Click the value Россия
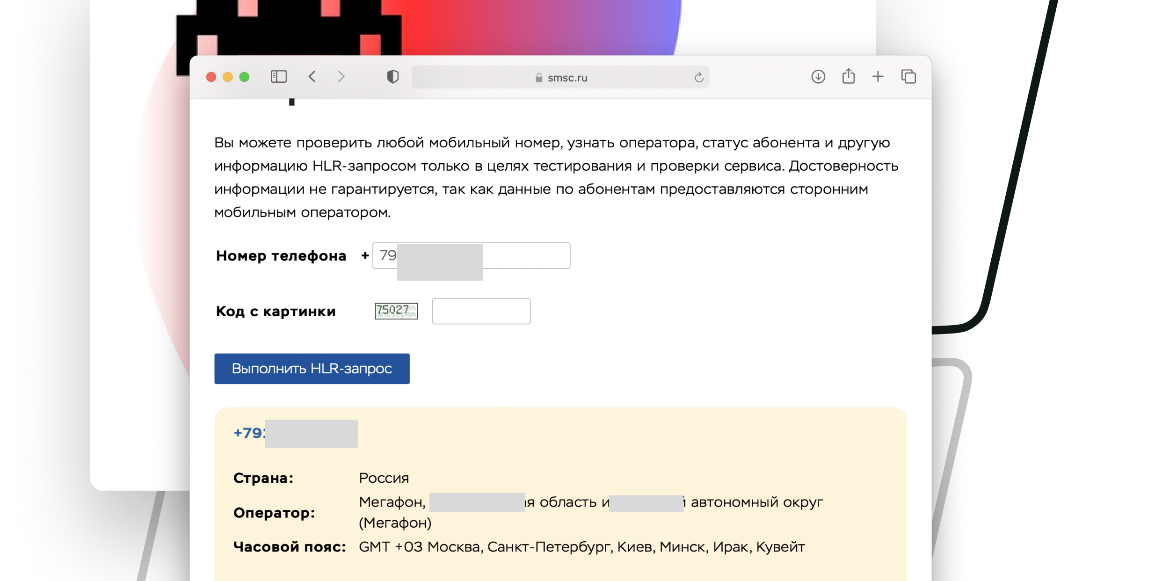Viewport: 1162px width, 581px height. point(384,478)
